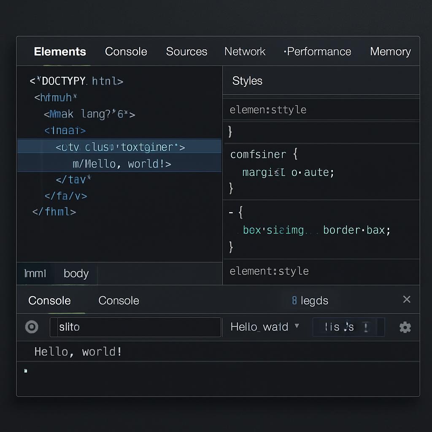Image resolution: width=432 pixels, height=432 pixels.
Task: Click the console prompt cursor
Action: [26, 371]
